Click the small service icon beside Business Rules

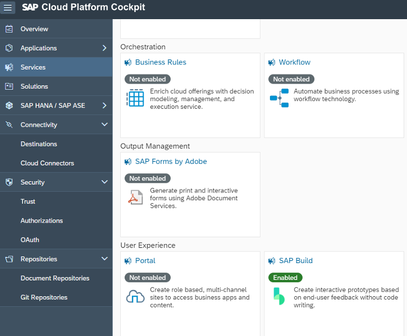click(x=128, y=62)
